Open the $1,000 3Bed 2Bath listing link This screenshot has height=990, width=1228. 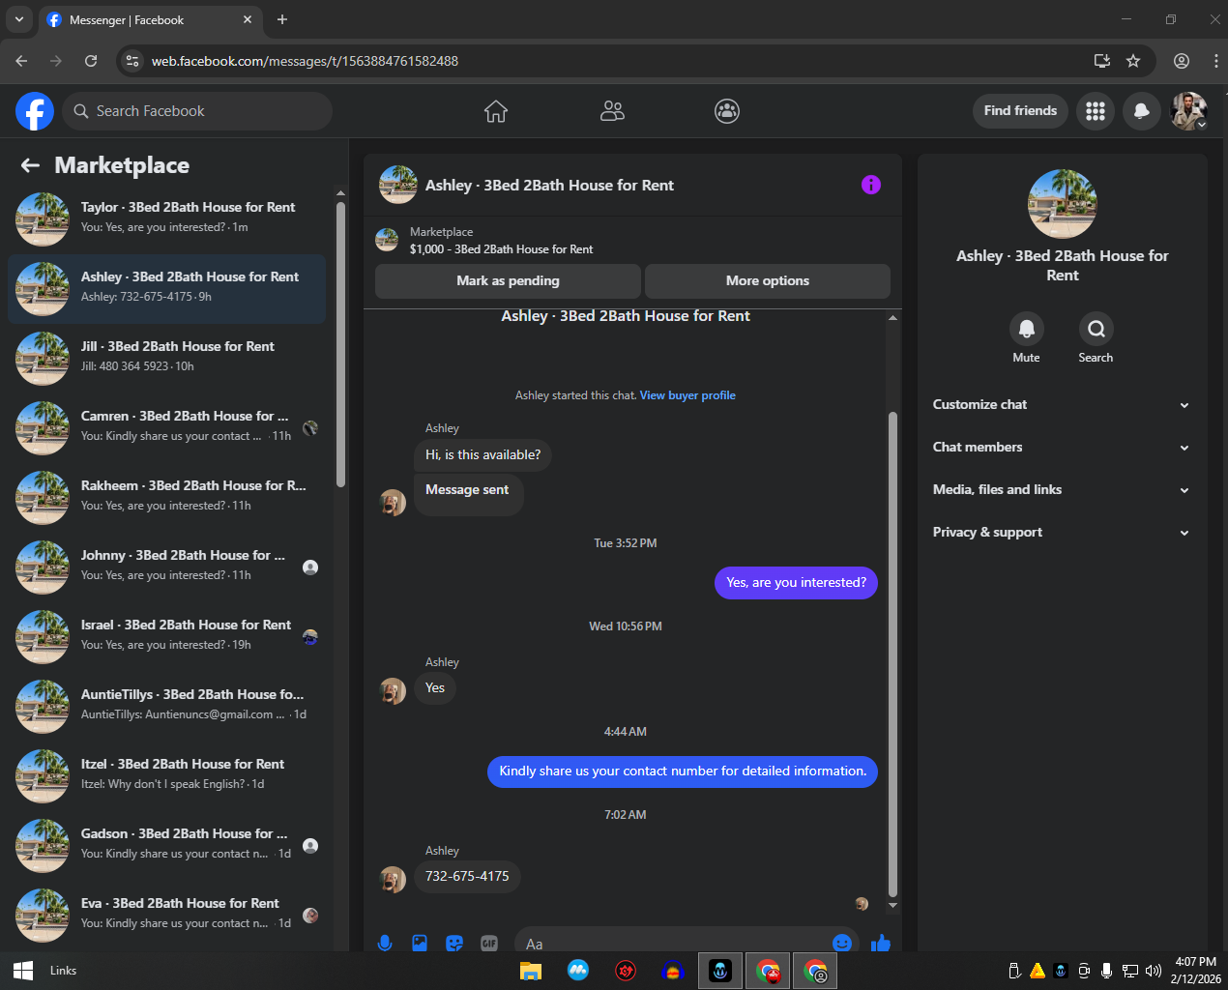coord(501,249)
